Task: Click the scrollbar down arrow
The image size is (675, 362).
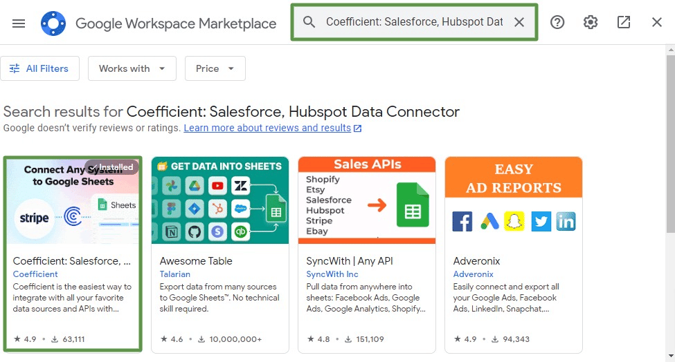Action: pyautogui.click(x=671, y=356)
